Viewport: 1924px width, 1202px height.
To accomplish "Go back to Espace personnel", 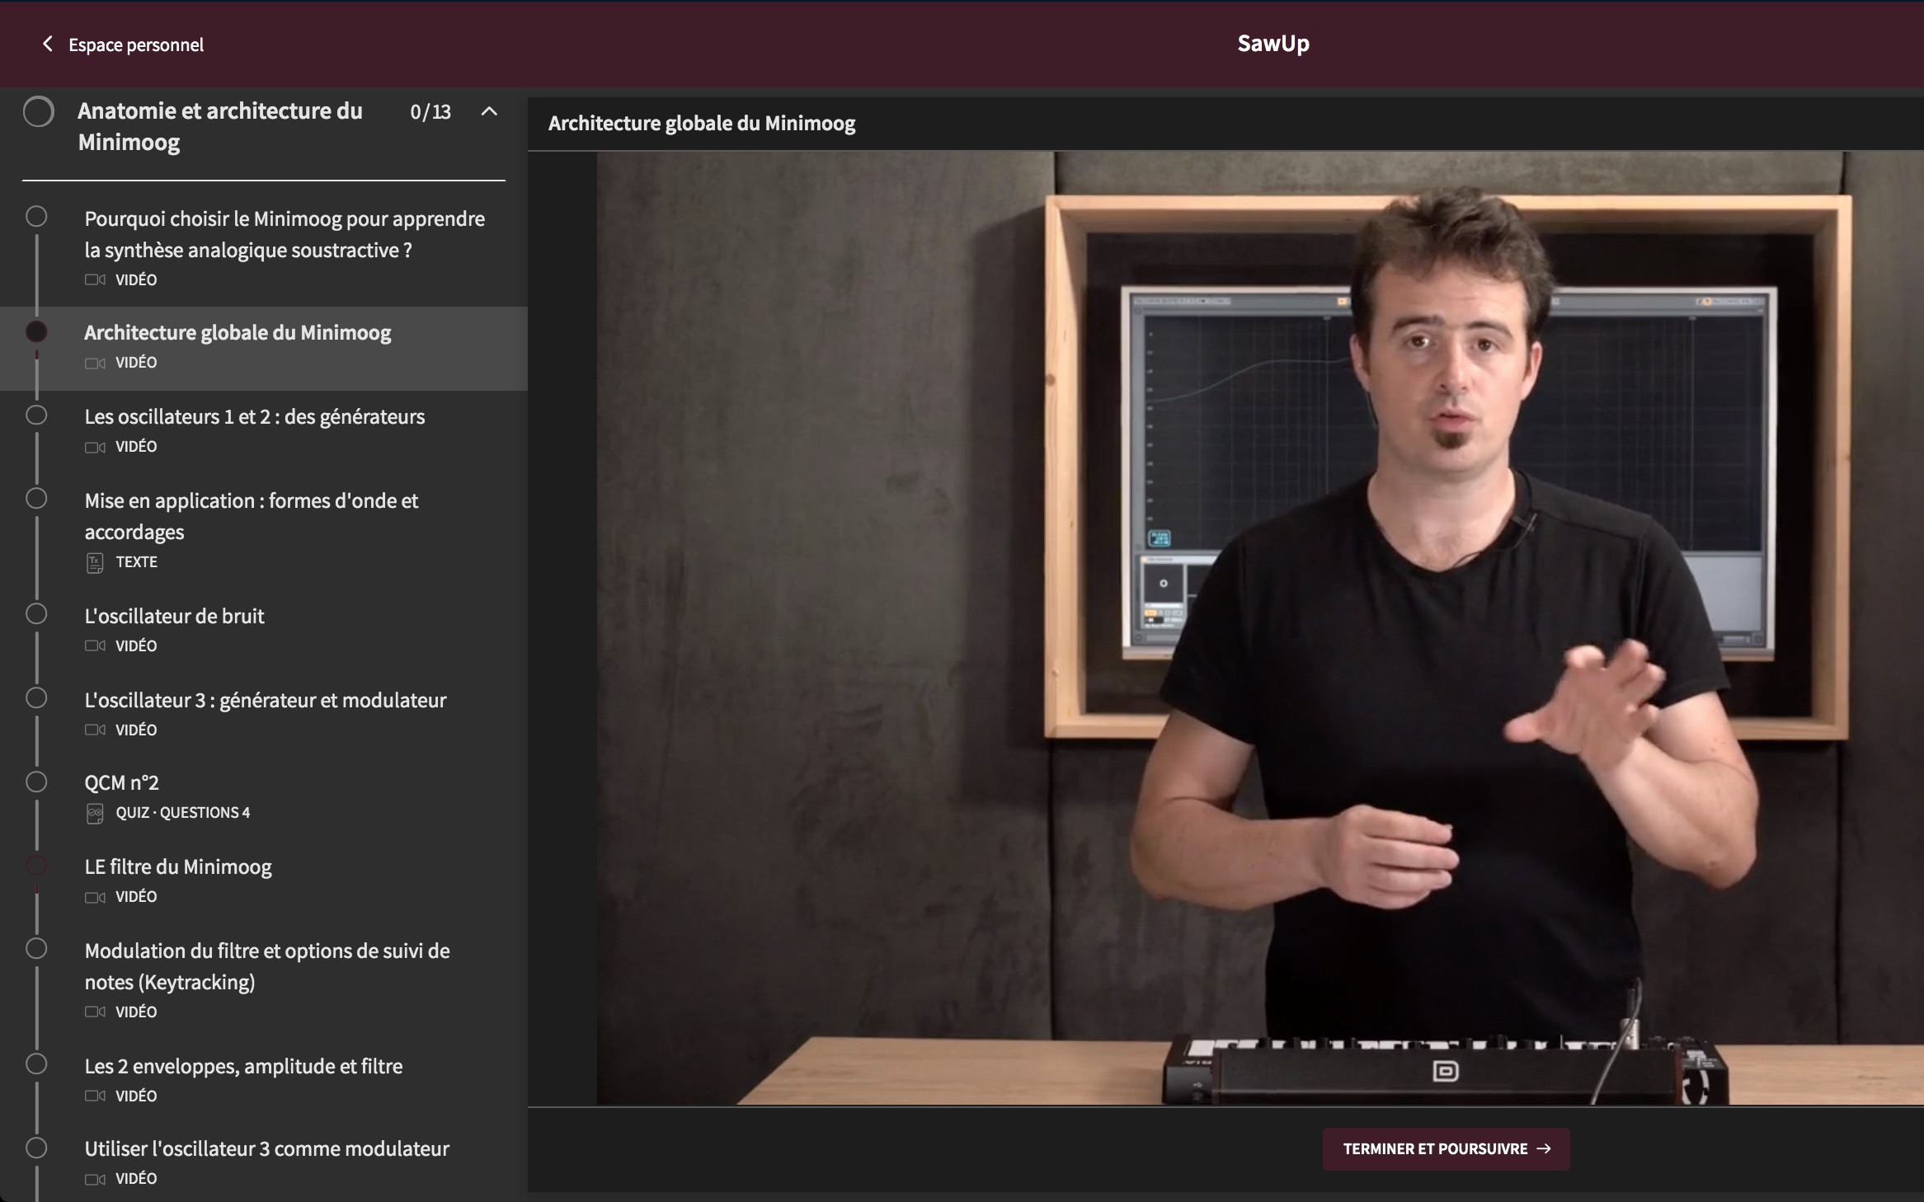I will [x=136, y=45].
